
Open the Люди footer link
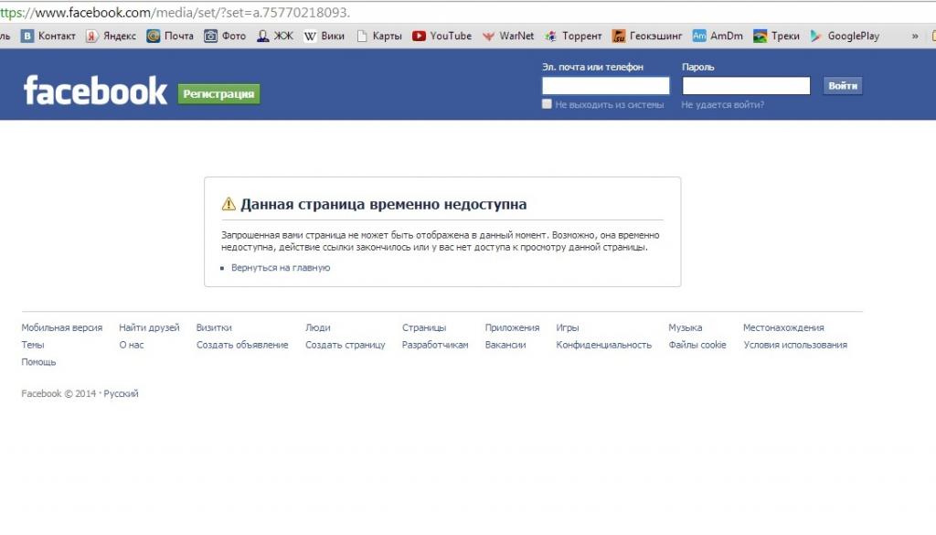coord(317,327)
